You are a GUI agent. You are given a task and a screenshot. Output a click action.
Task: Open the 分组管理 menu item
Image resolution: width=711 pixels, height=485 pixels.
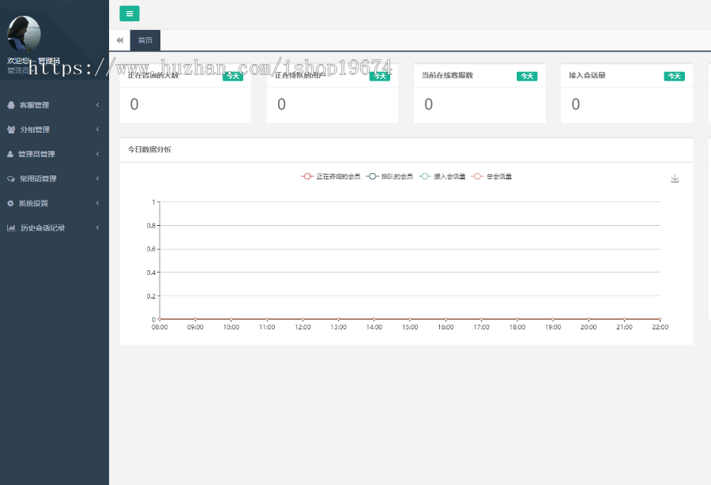pyautogui.click(x=35, y=130)
